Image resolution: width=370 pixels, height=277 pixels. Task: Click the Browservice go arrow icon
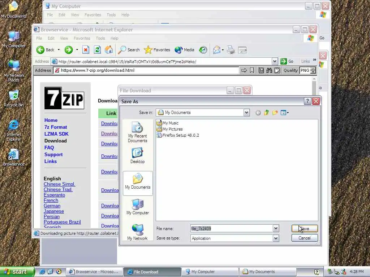244,70
